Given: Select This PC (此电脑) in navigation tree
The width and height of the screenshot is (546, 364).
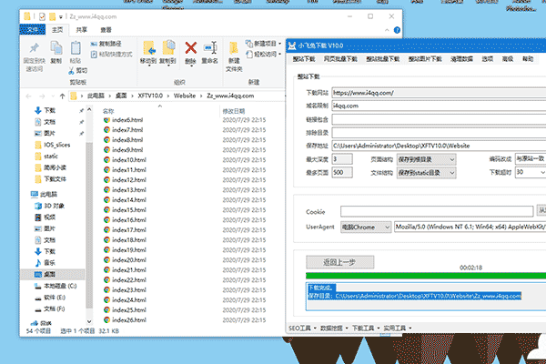Looking at the screenshot, I should pos(44,195).
